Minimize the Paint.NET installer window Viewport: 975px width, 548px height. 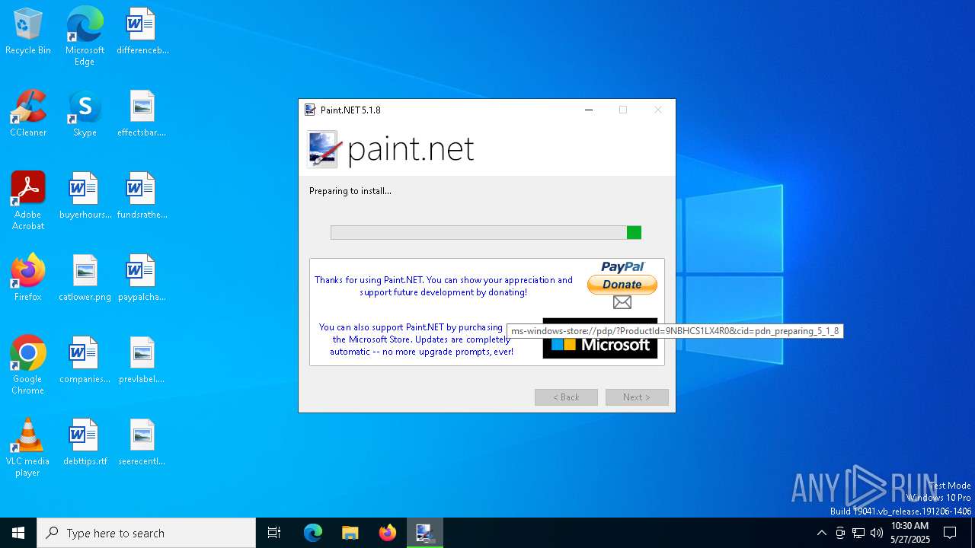[x=589, y=110]
